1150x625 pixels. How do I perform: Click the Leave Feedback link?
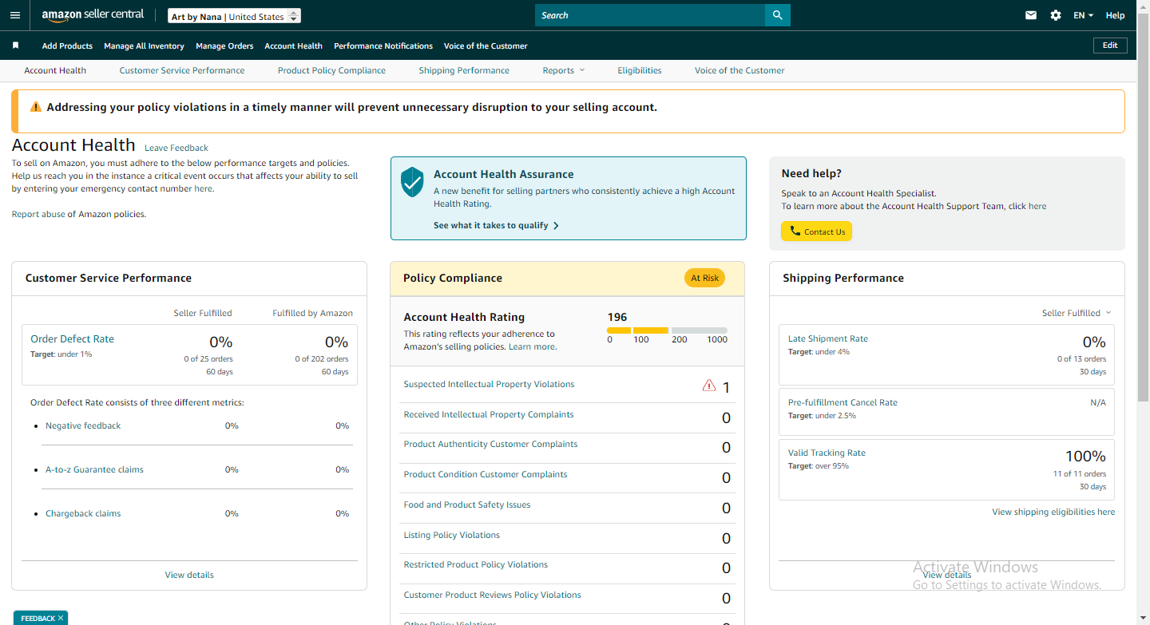coord(176,148)
